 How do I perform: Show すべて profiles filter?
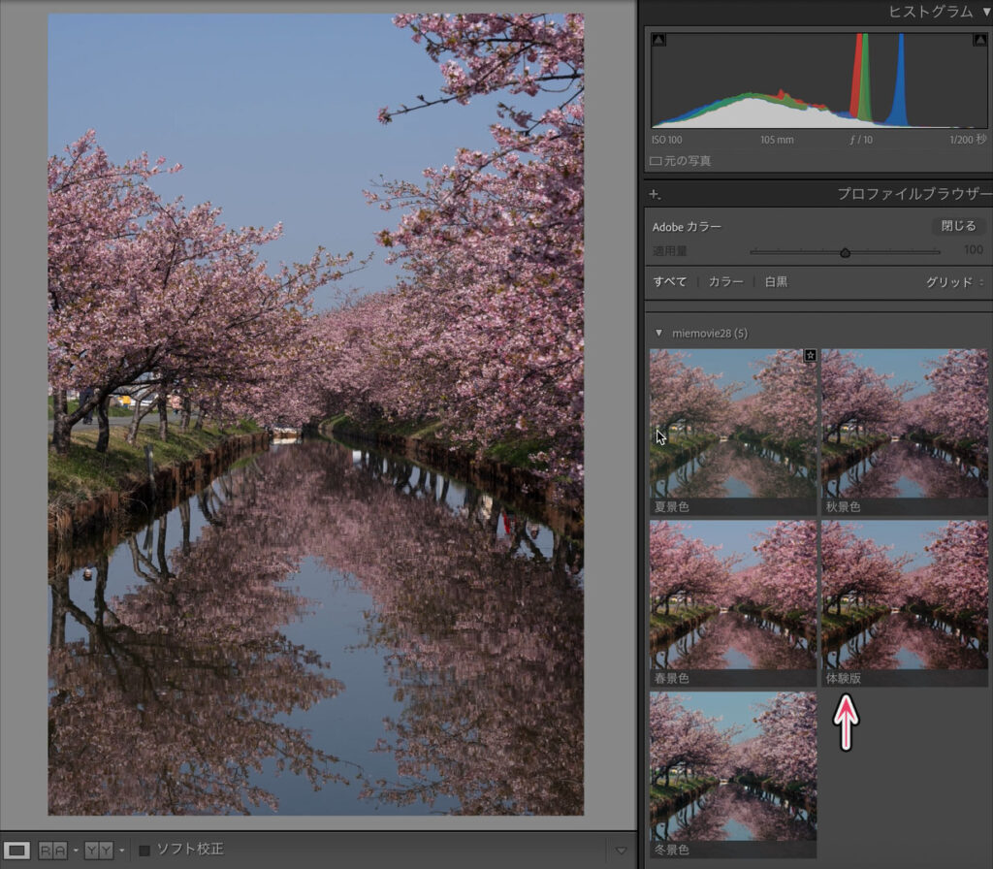click(669, 282)
